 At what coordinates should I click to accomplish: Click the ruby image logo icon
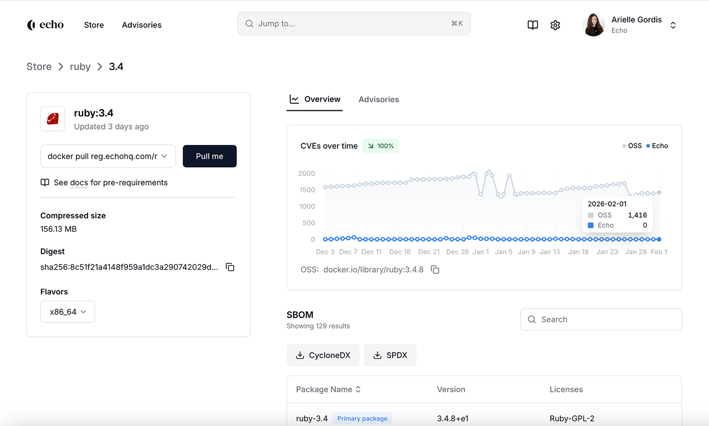point(53,119)
